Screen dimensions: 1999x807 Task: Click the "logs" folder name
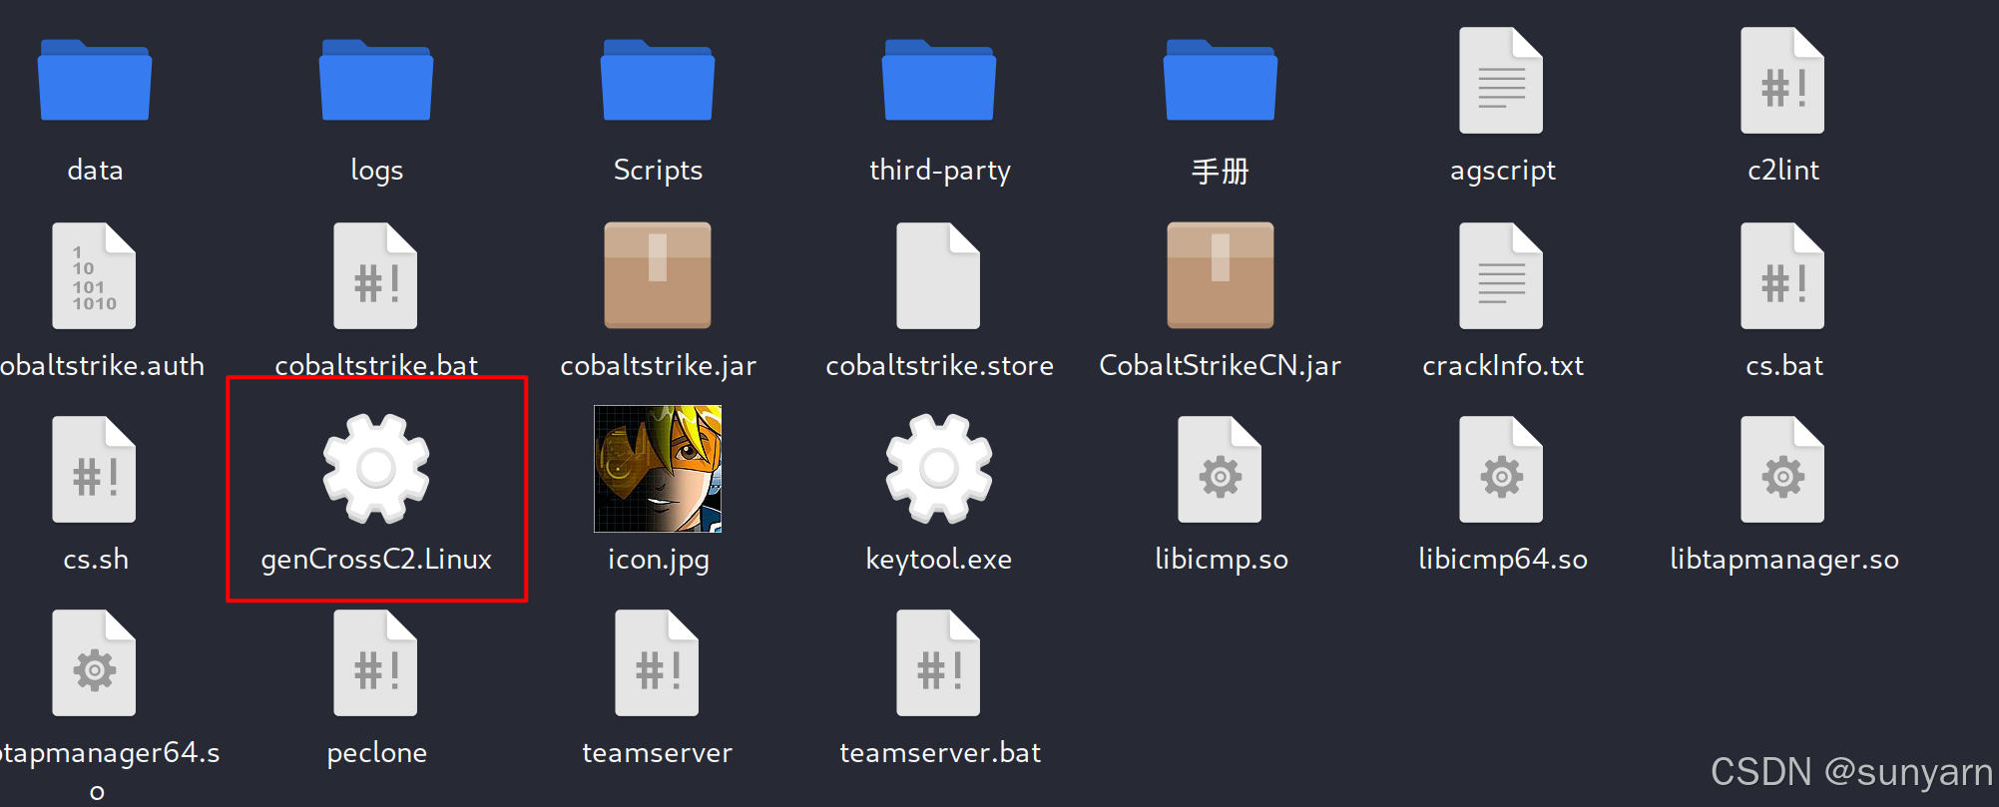376,172
